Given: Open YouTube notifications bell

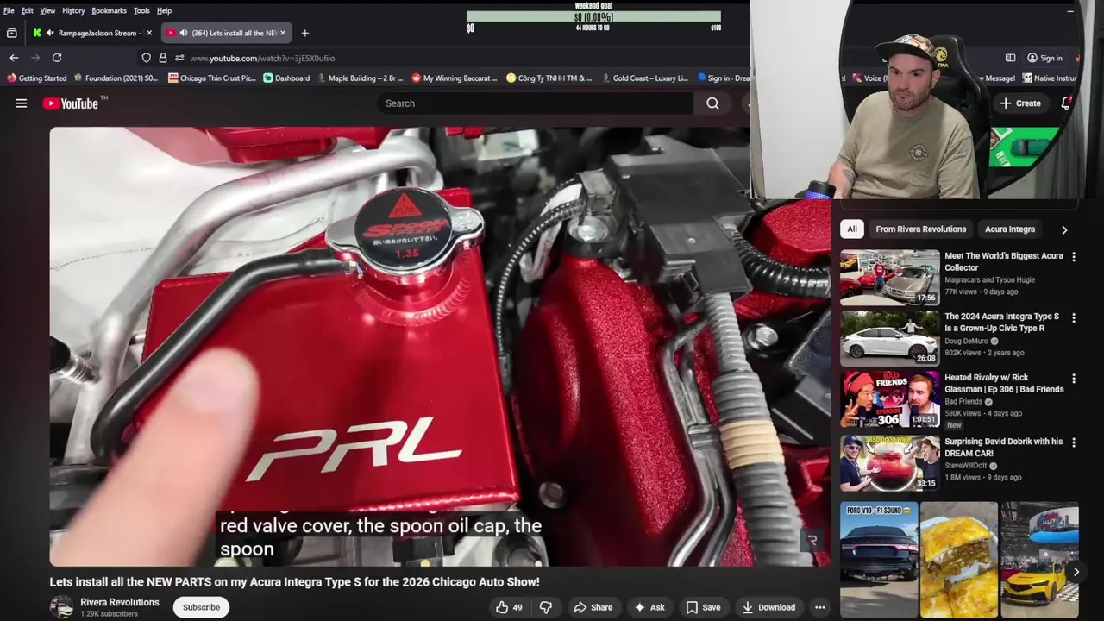Looking at the screenshot, I should 1067,103.
